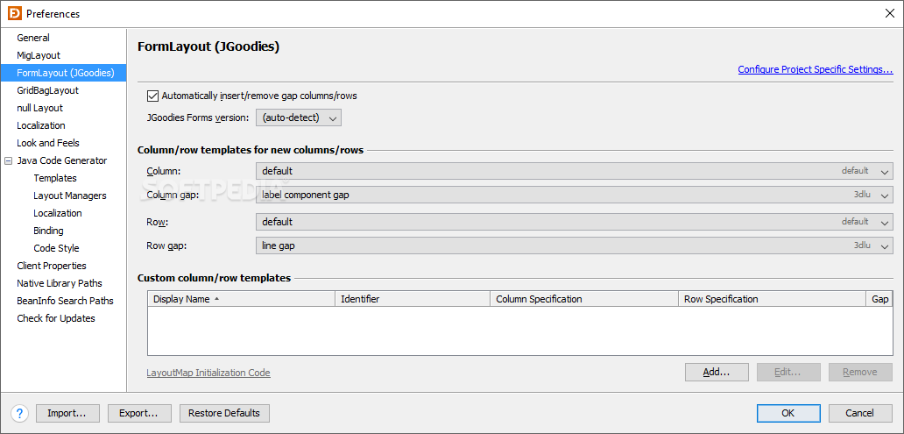Click LayoutMap Initialization Code link
Screen dimensions: 904x434
(208, 373)
